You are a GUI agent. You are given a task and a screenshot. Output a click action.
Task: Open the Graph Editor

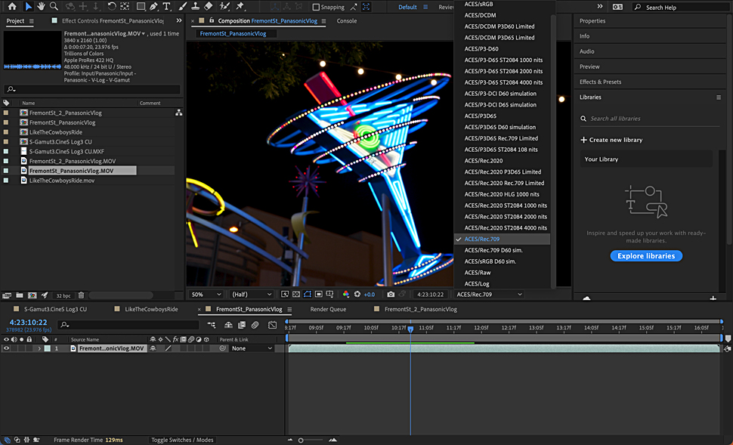pyautogui.click(x=273, y=325)
